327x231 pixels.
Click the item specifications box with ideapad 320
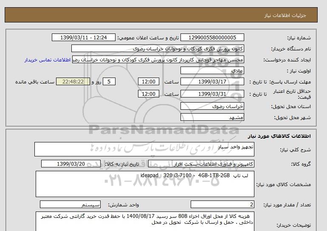(x=145, y=184)
